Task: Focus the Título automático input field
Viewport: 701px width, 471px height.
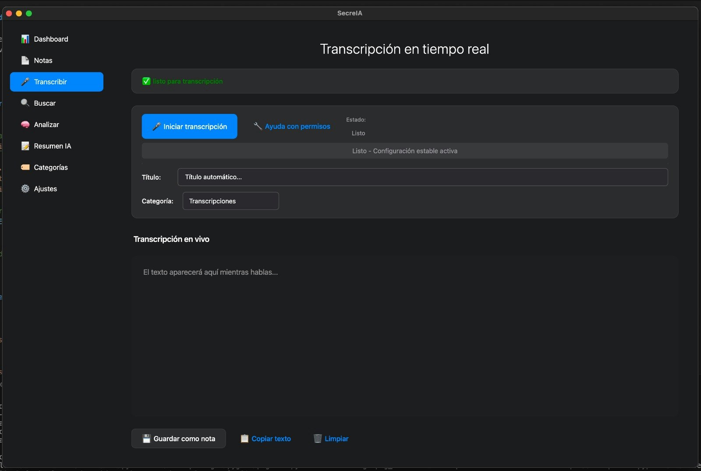Action: click(422, 177)
